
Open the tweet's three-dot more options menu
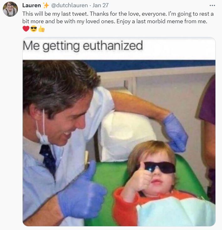click(x=212, y=5)
